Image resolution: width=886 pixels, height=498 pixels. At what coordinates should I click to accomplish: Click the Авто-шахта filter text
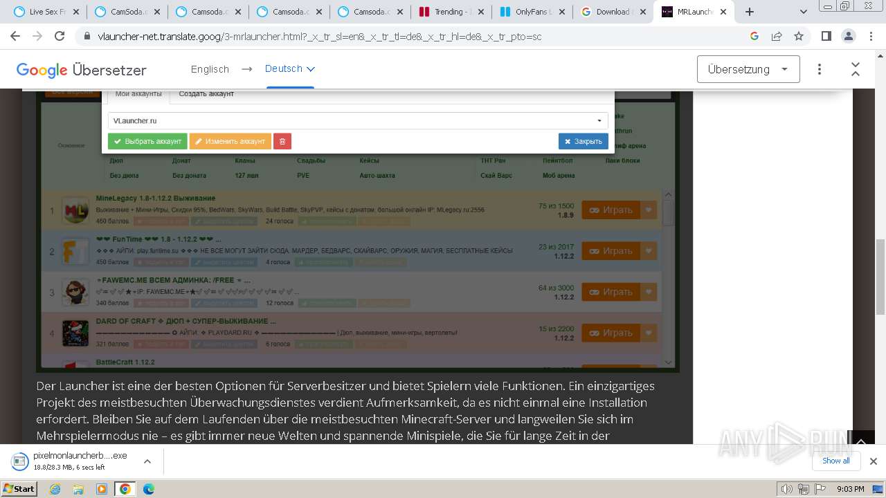coord(376,176)
